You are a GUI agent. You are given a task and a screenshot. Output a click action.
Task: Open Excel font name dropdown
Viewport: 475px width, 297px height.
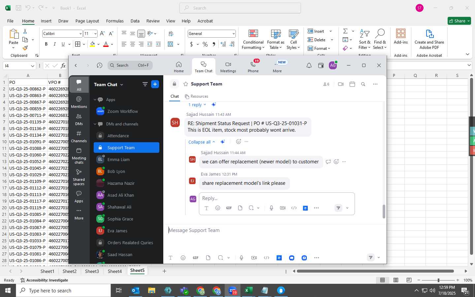coord(80,34)
